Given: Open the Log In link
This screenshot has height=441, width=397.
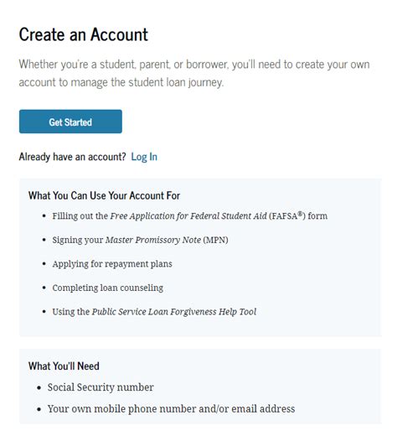Looking at the screenshot, I should pos(144,157).
